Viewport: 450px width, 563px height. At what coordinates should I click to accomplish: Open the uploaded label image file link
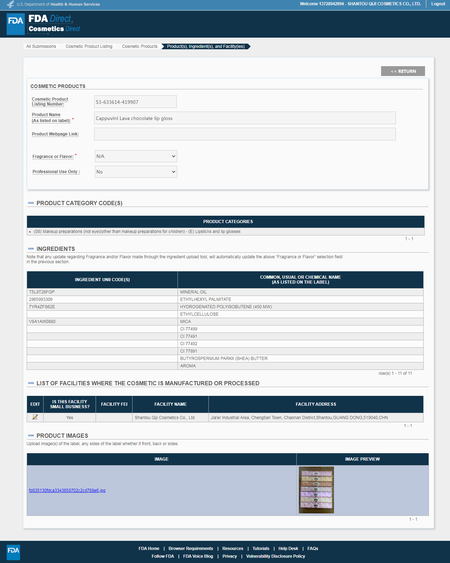click(67, 491)
